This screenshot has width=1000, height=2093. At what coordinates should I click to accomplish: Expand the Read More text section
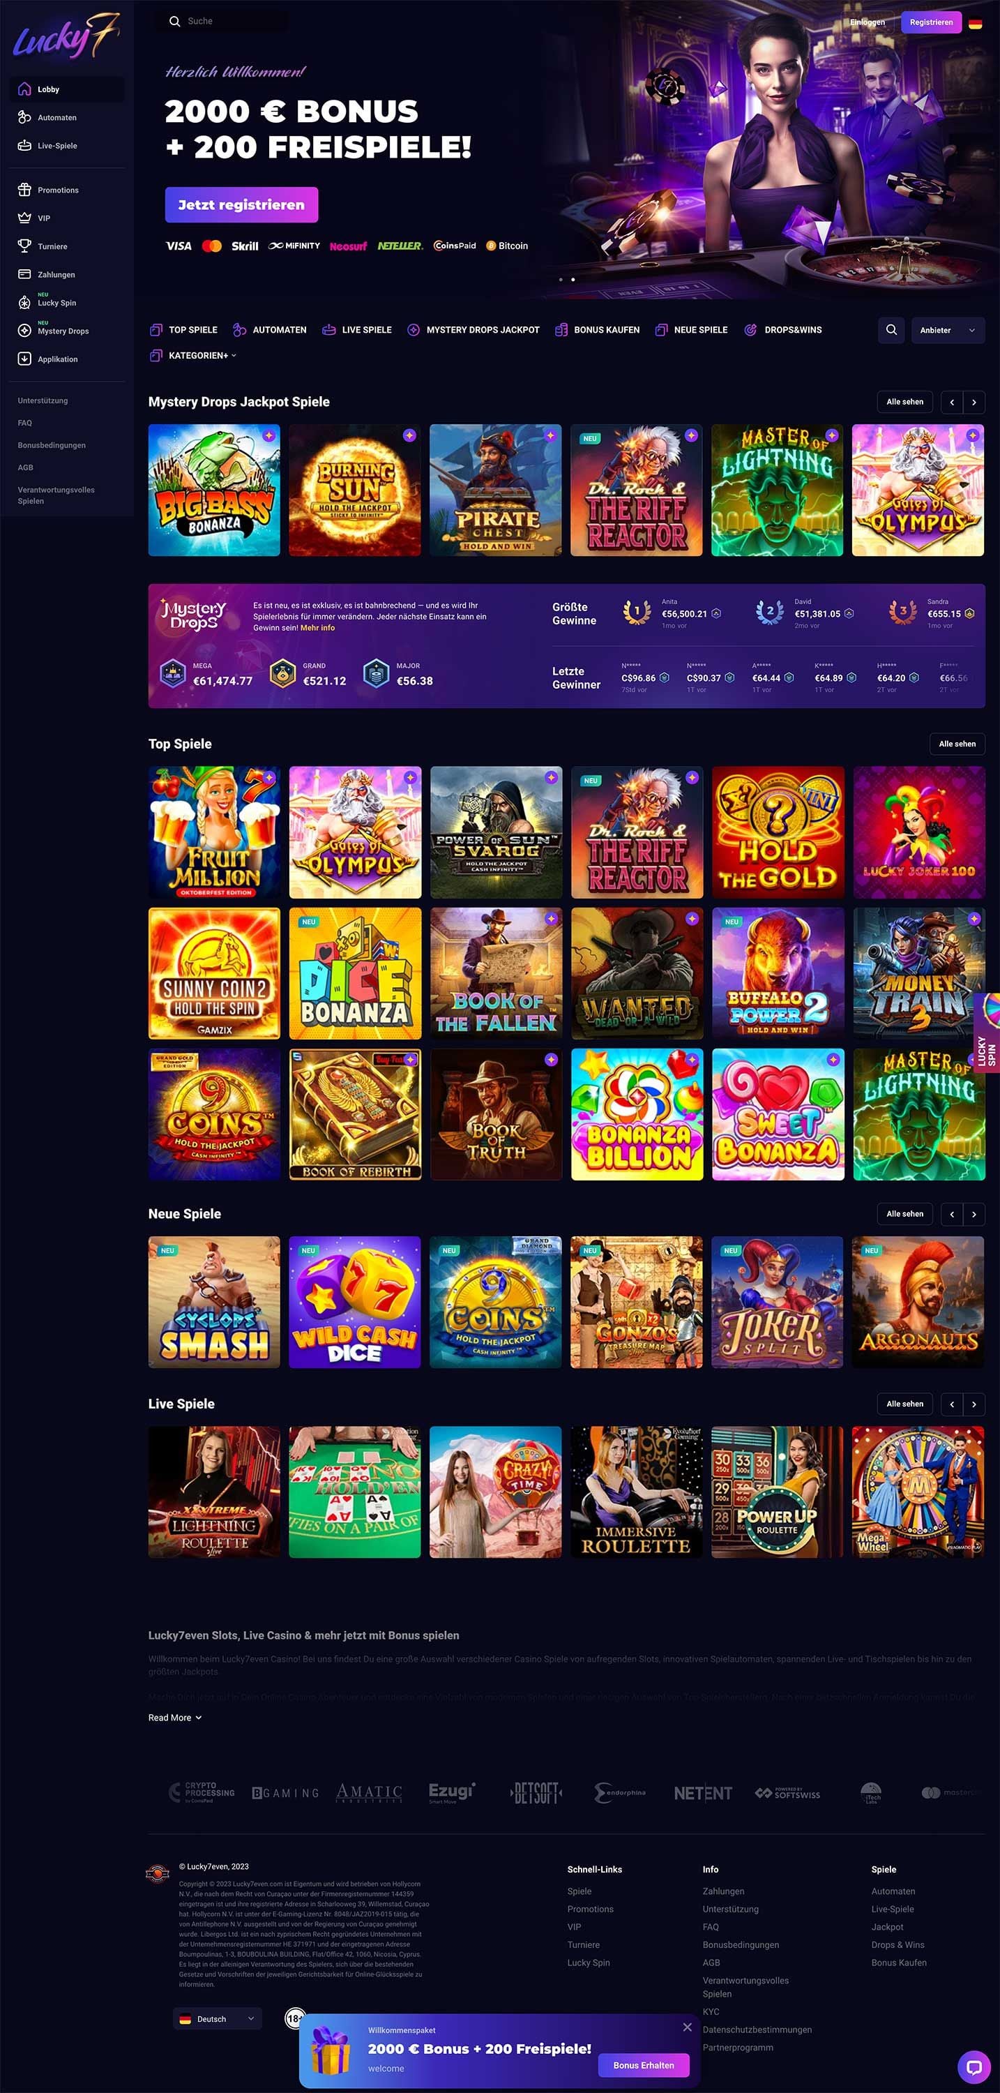[x=174, y=1718]
